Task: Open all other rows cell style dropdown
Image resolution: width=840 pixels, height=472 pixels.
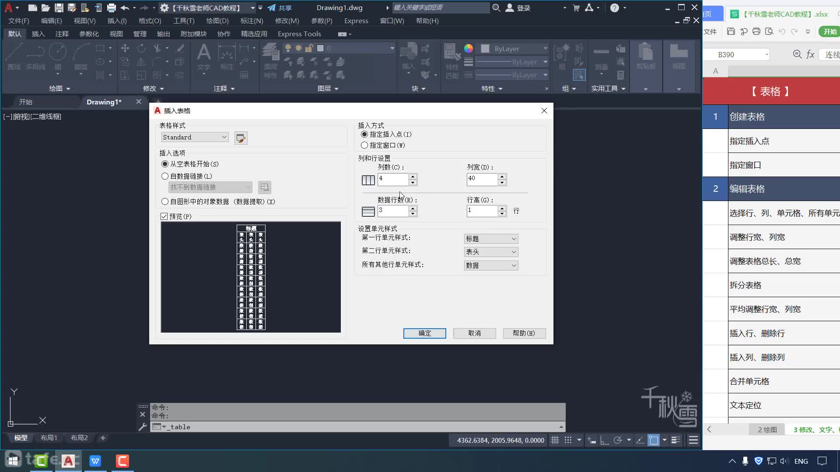Action: (491, 265)
